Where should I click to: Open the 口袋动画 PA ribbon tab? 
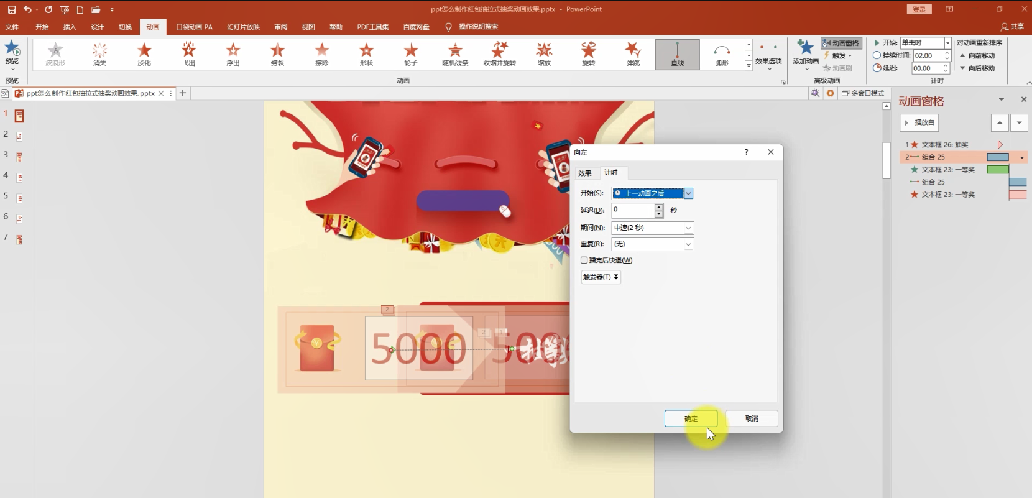coord(194,27)
